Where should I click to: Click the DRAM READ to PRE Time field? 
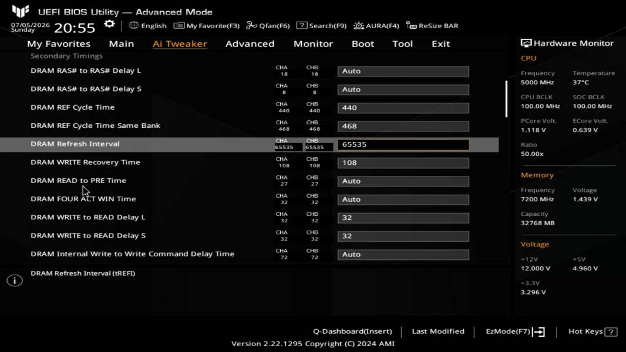(403, 181)
